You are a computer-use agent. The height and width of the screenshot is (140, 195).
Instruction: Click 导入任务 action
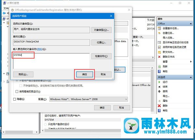[x=168, y=38]
